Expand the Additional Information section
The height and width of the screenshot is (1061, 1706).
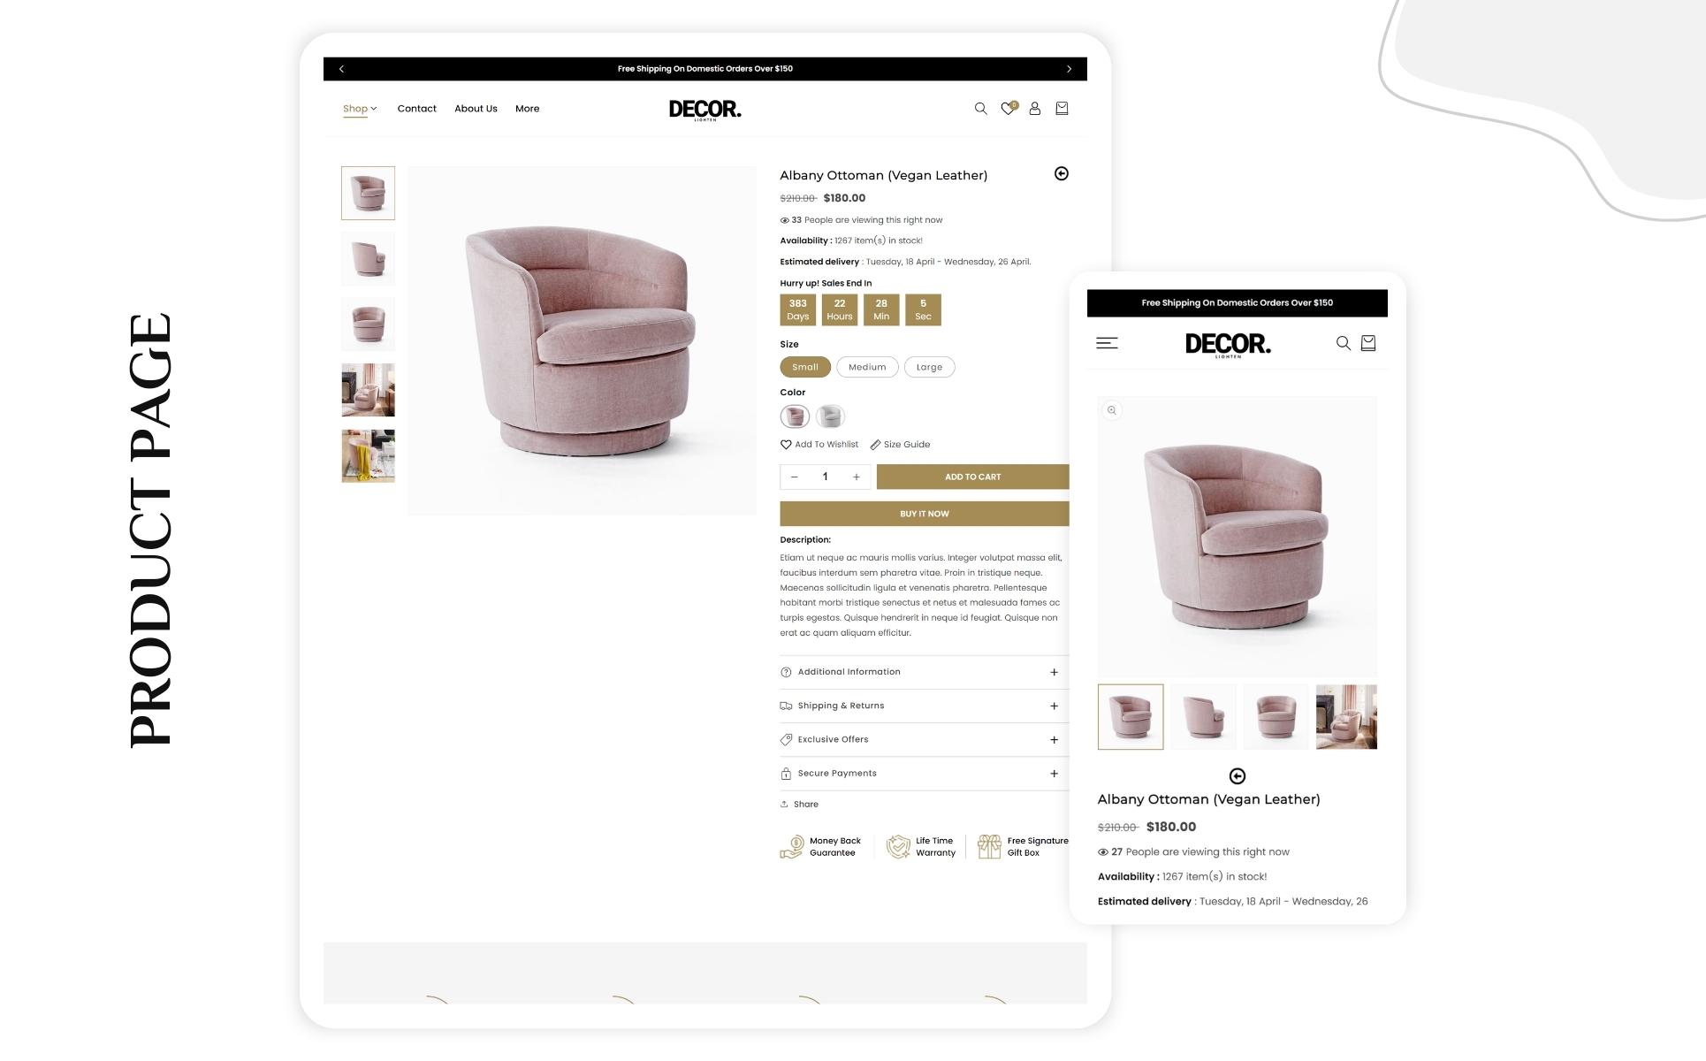click(924, 672)
